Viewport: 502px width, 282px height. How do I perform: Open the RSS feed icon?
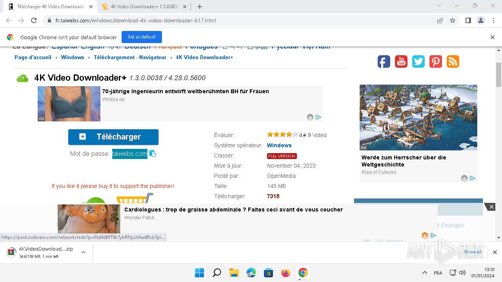pyautogui.click(x=453, y=61)
